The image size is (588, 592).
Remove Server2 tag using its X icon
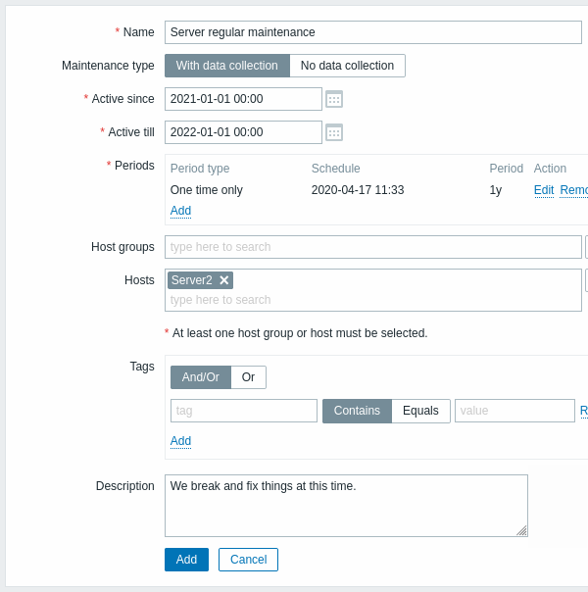[x=223, y=280]
